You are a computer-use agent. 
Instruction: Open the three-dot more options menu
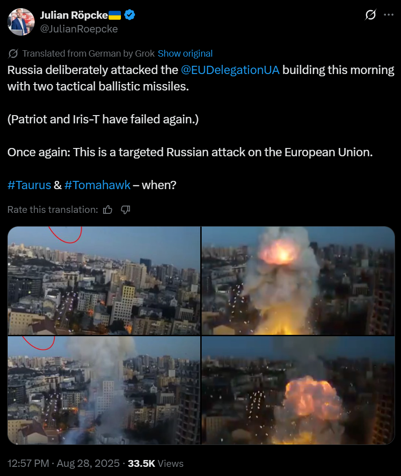tap(388, 15)
